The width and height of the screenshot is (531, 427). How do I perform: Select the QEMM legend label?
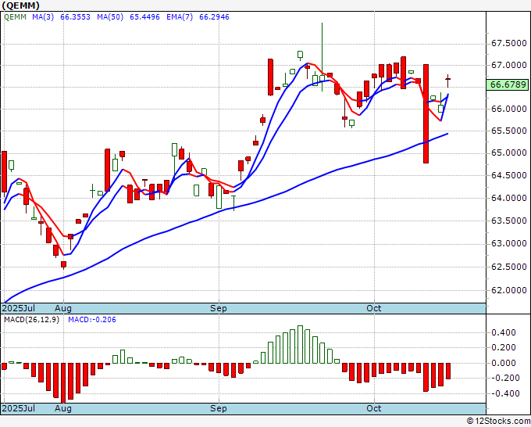[15, 17]
